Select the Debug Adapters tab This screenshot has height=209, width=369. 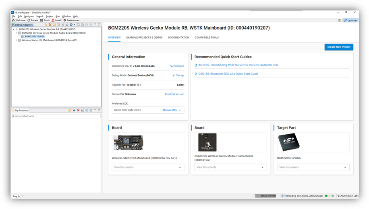click(x=22, y=25)
